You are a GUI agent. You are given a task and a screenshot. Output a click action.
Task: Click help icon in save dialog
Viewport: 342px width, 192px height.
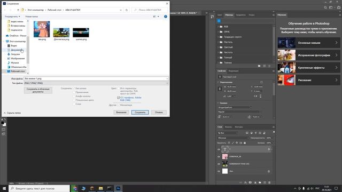166,17
